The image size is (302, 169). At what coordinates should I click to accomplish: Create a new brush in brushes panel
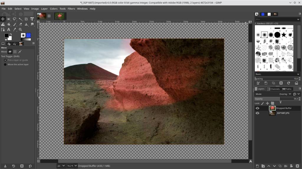[x=266, y=83]
